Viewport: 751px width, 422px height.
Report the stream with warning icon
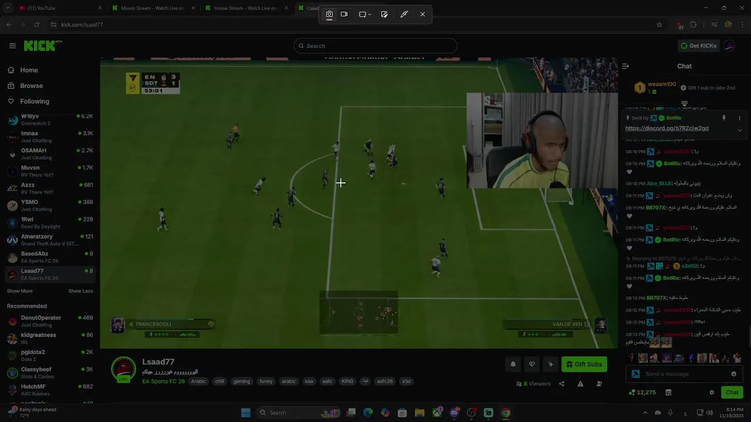pos(580,384)
